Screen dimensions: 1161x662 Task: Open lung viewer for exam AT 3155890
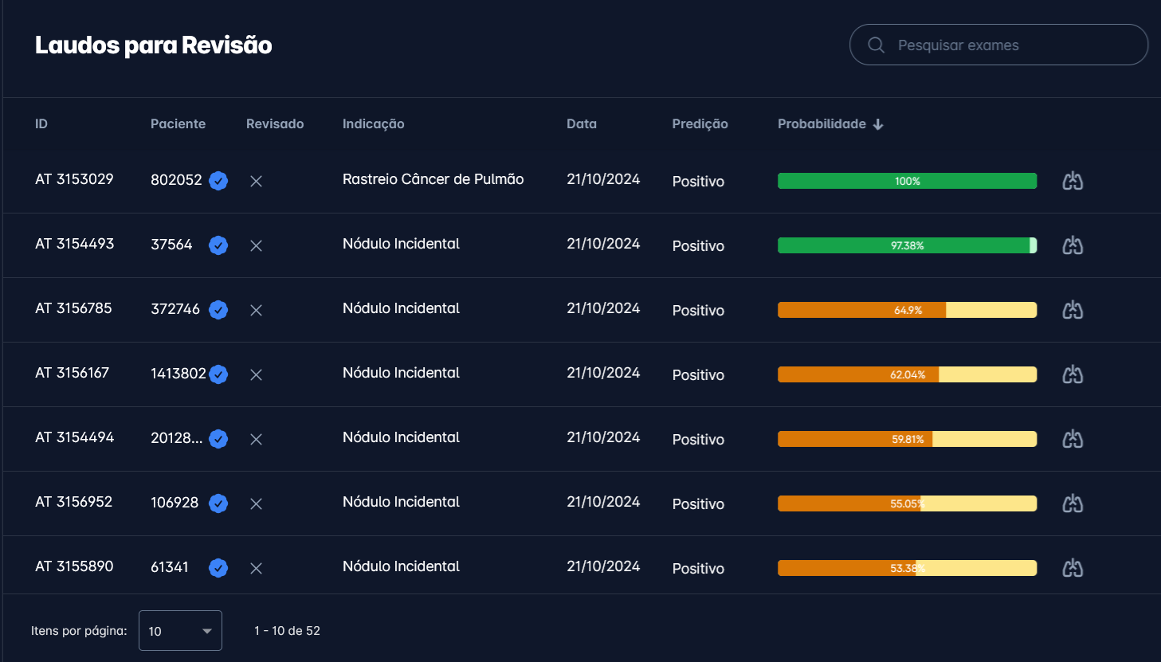(x=1073, y=568)
